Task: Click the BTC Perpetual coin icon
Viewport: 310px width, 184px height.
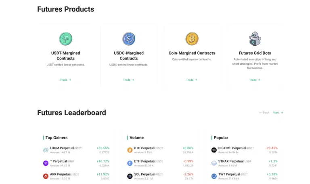Action: [130, 150]
